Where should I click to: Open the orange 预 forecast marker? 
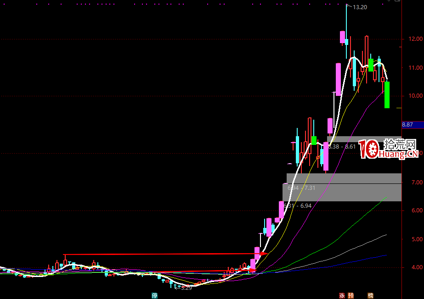click(x=351, y=295)
